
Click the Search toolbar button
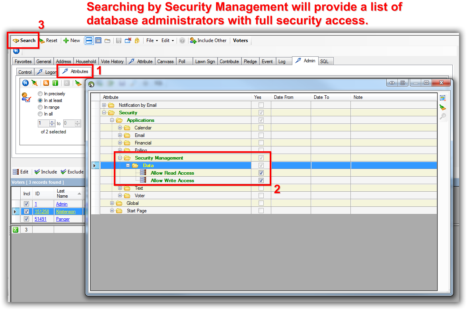24,40
